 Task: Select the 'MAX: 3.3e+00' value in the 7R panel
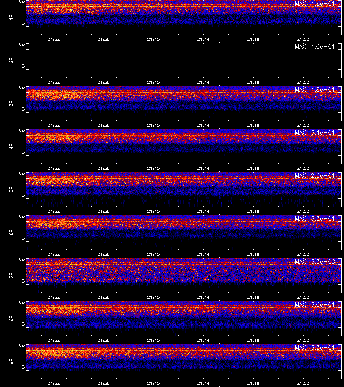click(315, 261)
